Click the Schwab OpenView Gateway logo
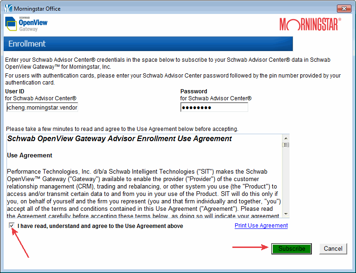 click(26, 25)
